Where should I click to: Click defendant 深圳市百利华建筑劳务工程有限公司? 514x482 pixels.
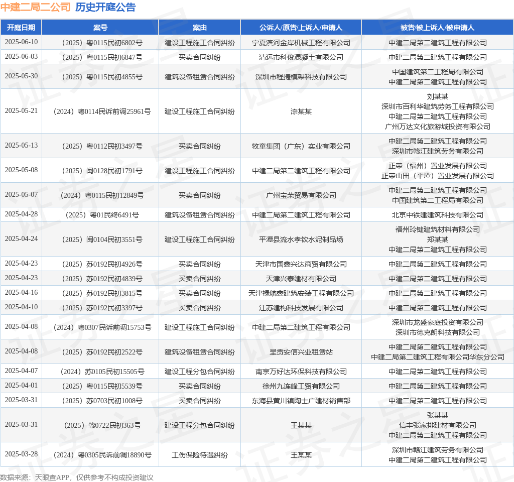click(x=437, y=106)
